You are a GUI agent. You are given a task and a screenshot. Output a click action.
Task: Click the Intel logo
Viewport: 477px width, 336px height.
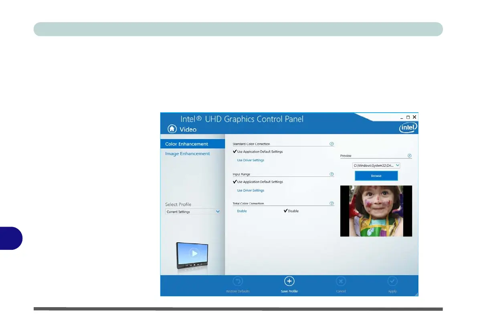pyautogui.click(x=408, y=128)
